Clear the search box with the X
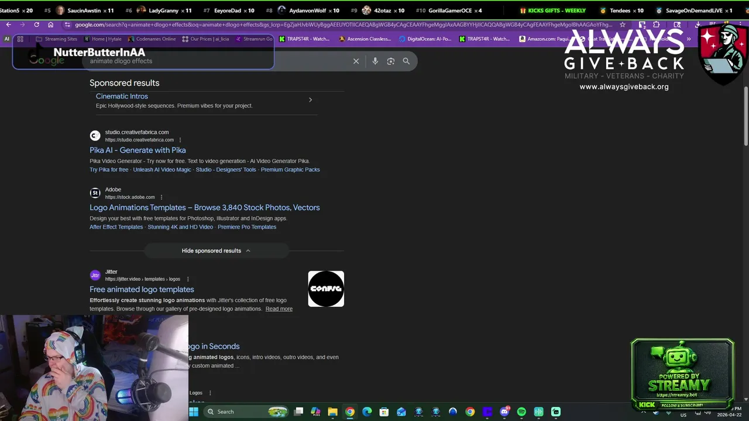This screenshot has width=749, height=421. click(x=356, y=61)
